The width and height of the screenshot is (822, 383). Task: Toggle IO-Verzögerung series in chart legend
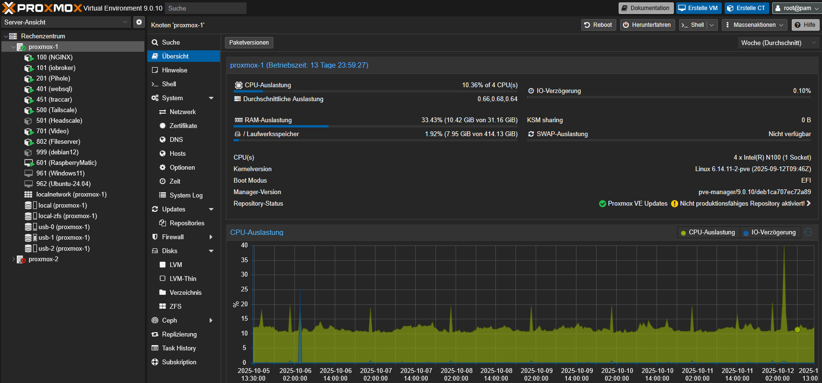point(769,232)
